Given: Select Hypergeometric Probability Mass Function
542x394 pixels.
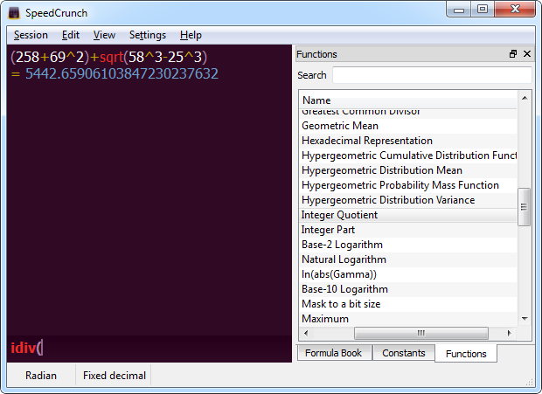Looking at the screenshot, I should click(408, 185).
